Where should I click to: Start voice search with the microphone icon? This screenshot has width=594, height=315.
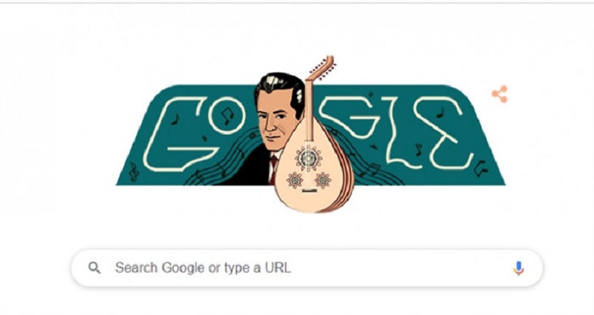tap(518, 268)
